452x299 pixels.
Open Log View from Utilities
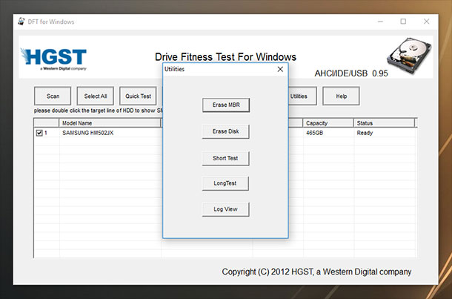click(225, 209)
